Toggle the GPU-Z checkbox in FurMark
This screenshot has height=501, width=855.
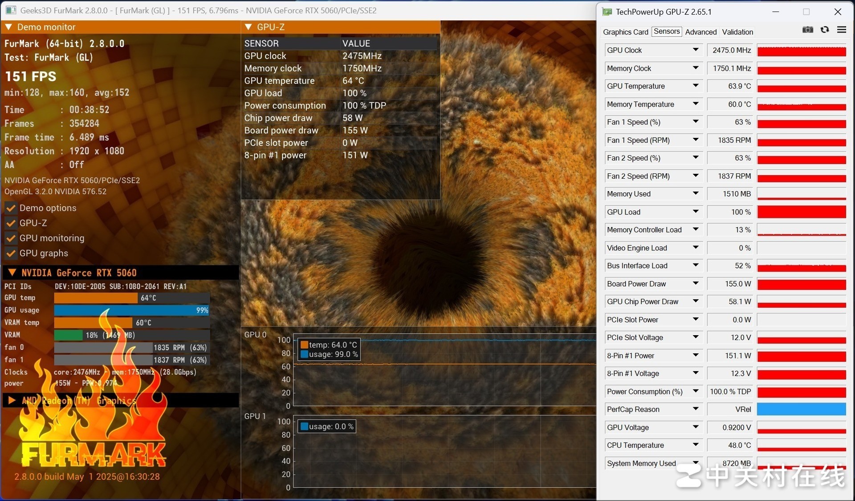(x=11, y=223)
